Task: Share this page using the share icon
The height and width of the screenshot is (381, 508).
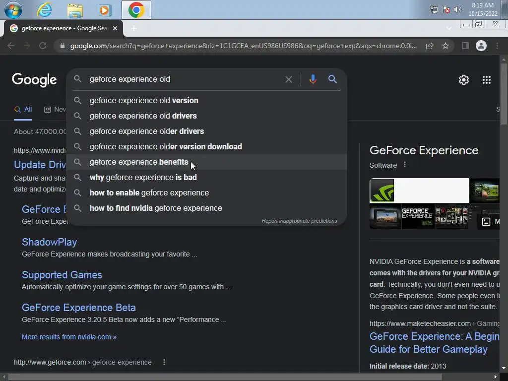Action: (x=430, y=46)
